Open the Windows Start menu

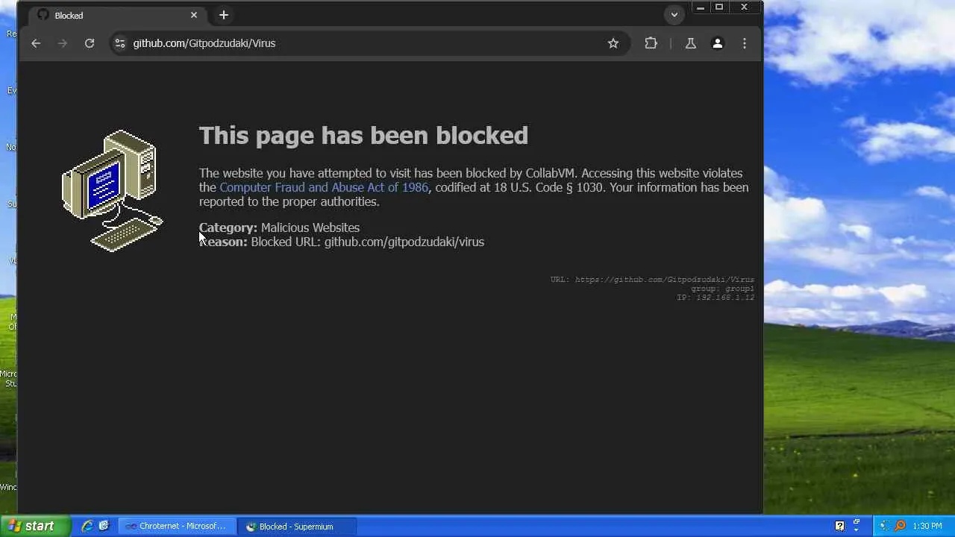[35, 526]
